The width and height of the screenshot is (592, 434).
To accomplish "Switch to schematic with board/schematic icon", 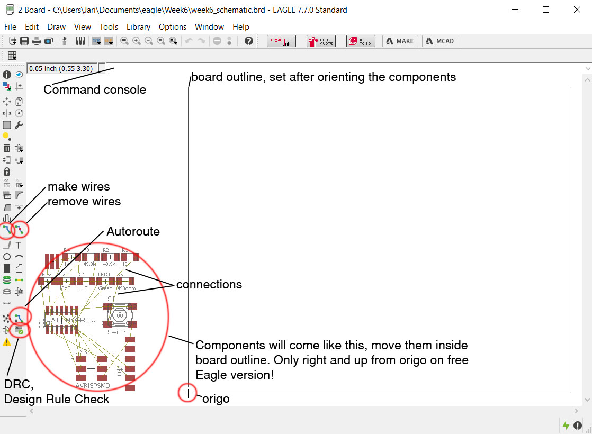I will point(64,41).
